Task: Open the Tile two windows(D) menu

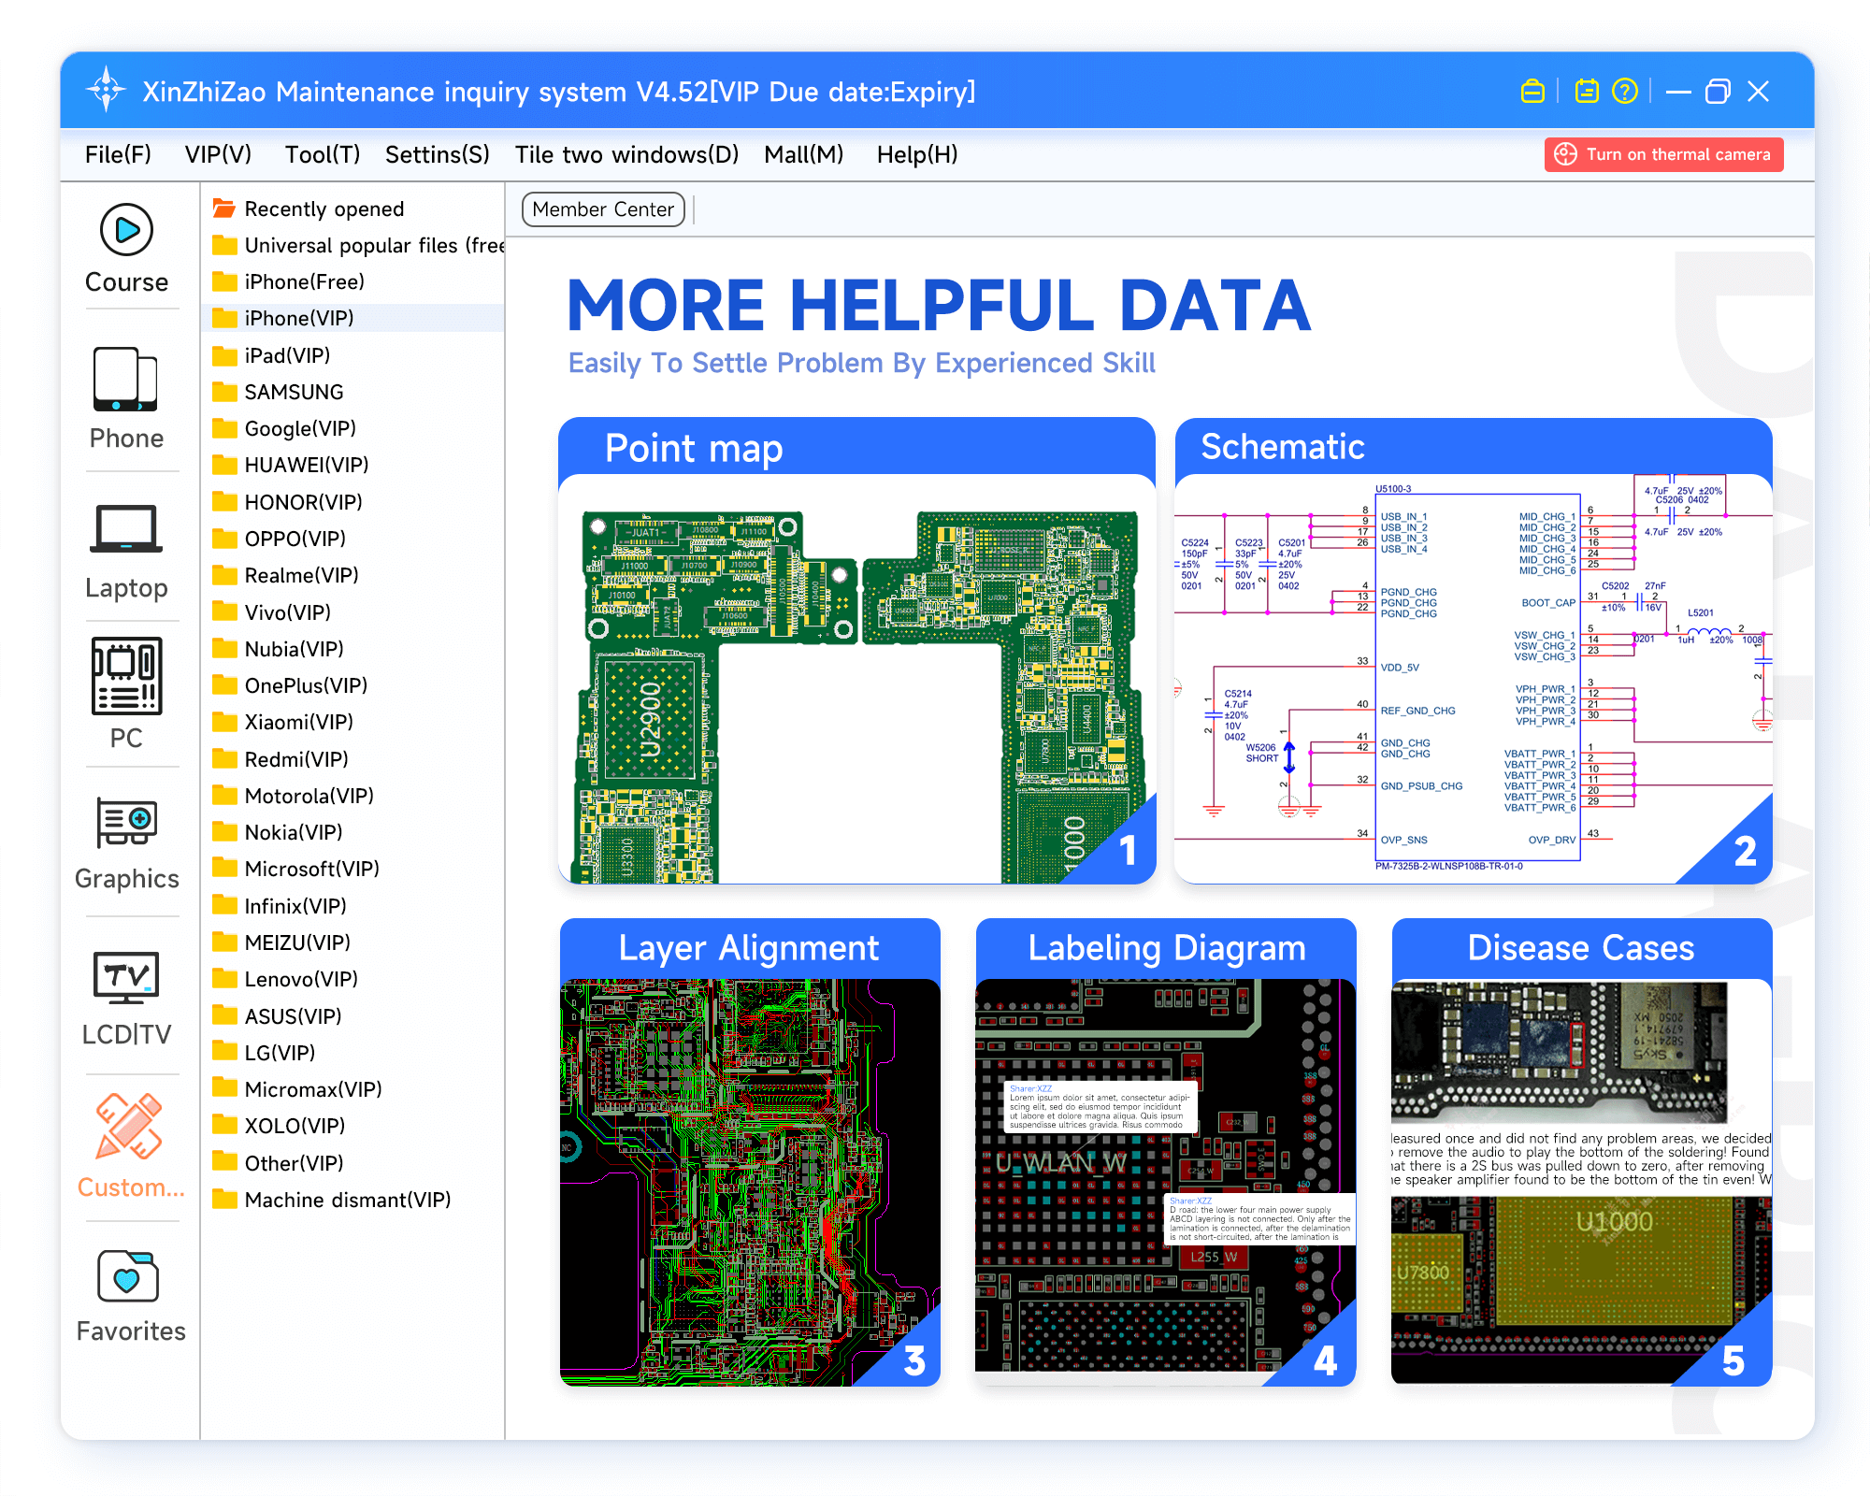Action: (626, 154)
